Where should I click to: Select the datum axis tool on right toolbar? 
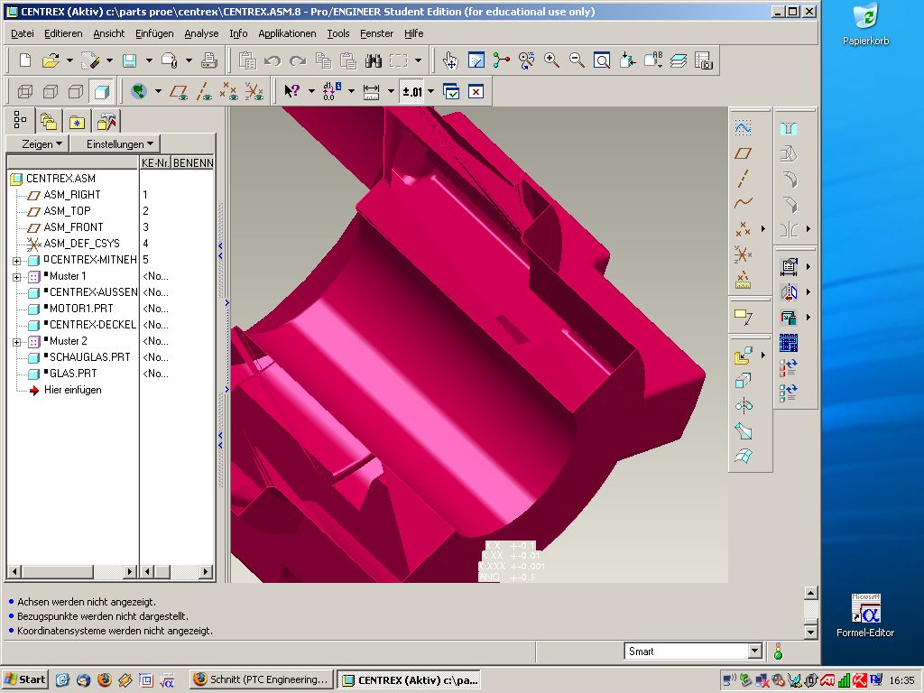pos(744,178)
